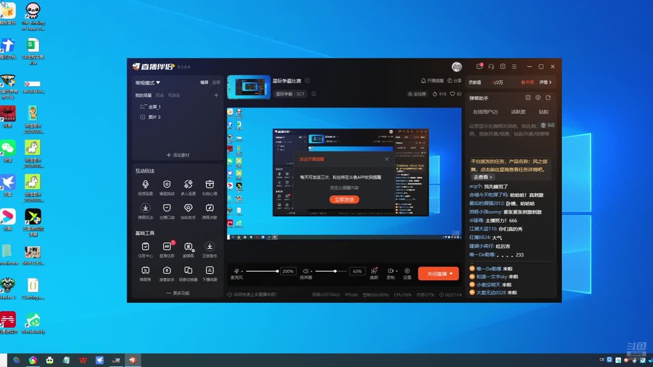
Task: Switch to the 在线用户(2) tab
Action: [485, 112]
